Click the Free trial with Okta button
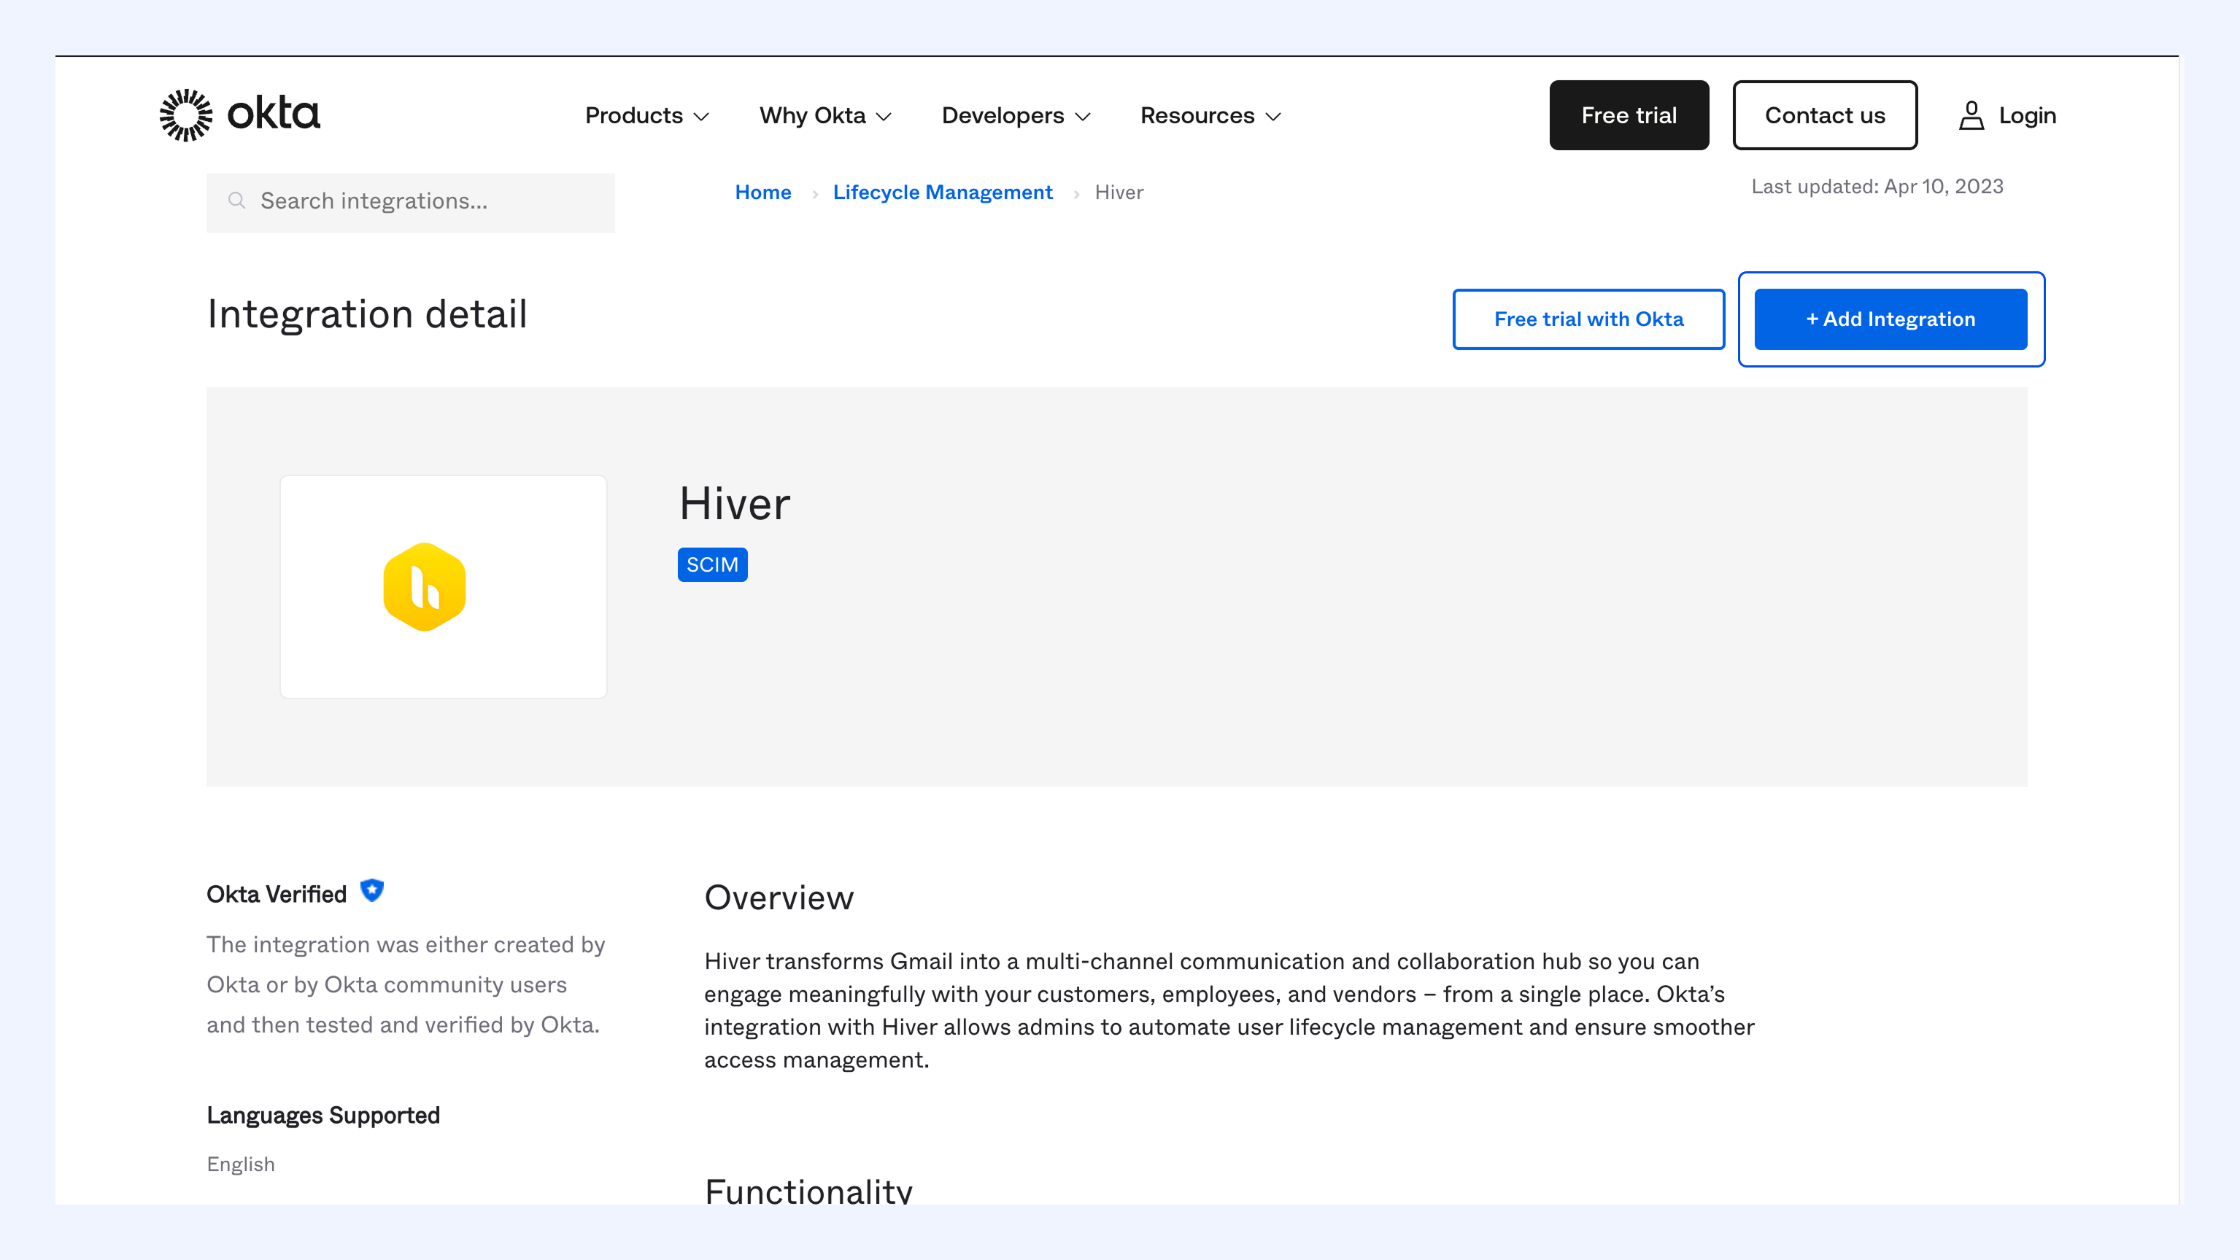Screen dimensions: 2240x1260 pos(1588,319)
